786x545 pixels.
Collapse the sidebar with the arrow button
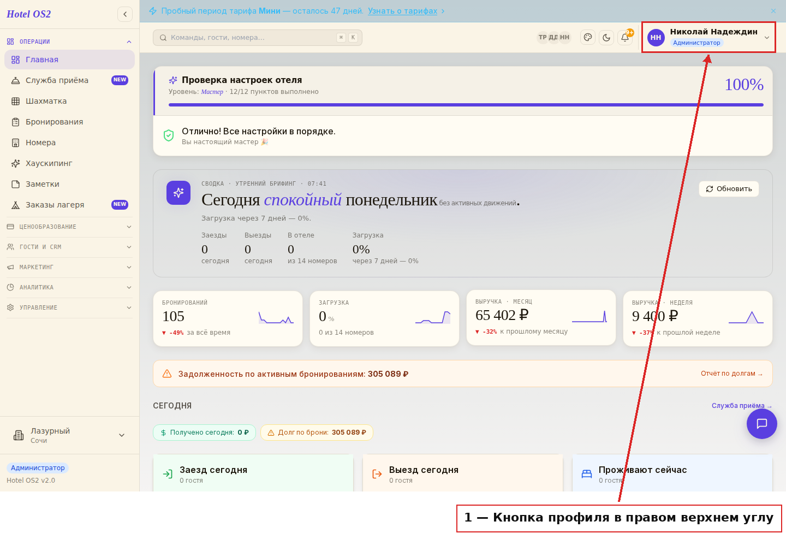(125, 14)
